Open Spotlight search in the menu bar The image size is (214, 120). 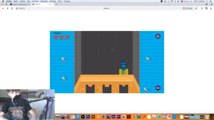(207, 1)
